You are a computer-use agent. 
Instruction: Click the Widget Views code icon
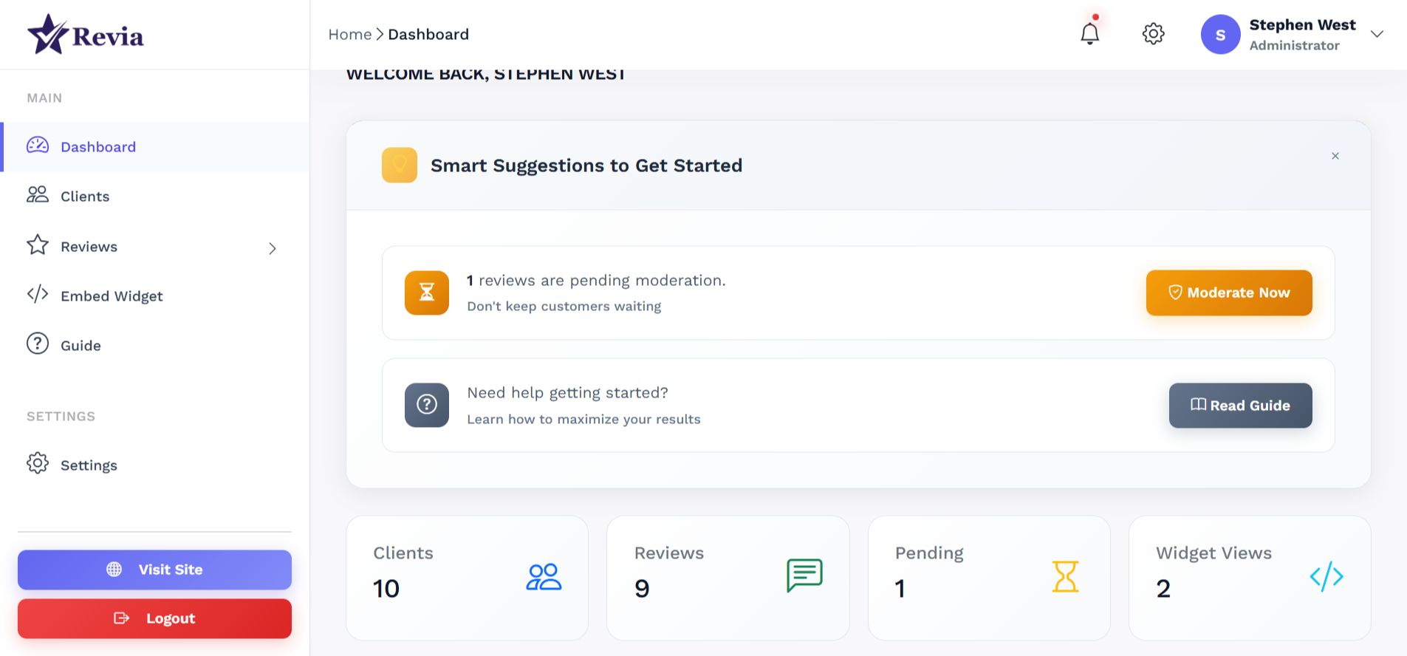tap(1326, 577)
